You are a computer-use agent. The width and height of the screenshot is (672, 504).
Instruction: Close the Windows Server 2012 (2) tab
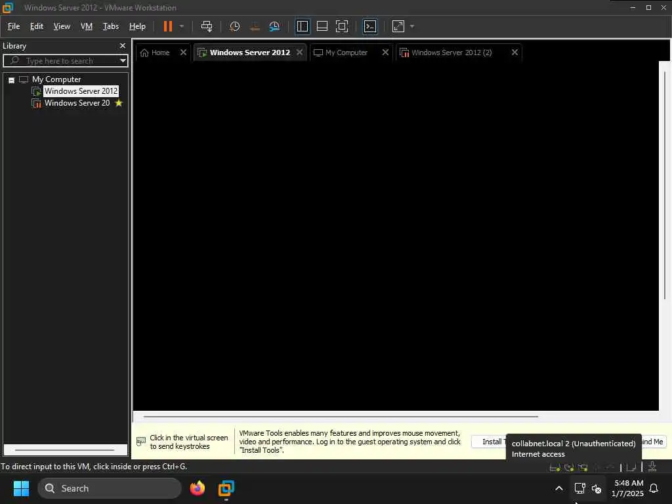[x=514, y=52]
